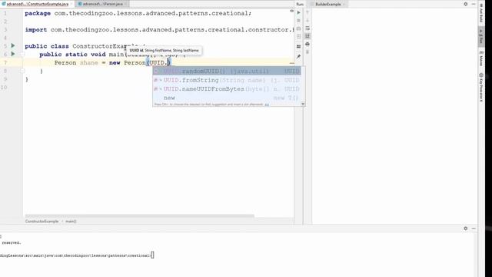This screenshot has height=277, width=492.
Task: Click ConstructorExample breadcrumb
Action: pyautogui.click(x=42, y=221)
